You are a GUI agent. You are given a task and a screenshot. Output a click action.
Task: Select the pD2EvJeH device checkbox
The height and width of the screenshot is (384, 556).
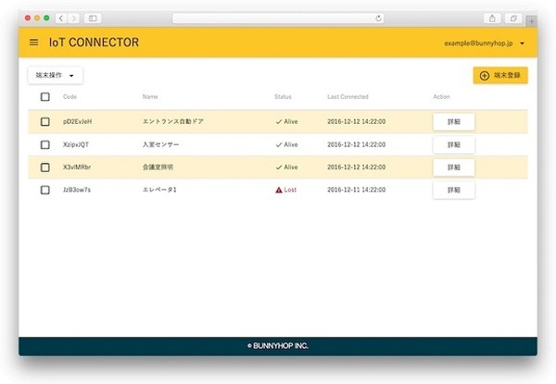(x=44, y=122)
